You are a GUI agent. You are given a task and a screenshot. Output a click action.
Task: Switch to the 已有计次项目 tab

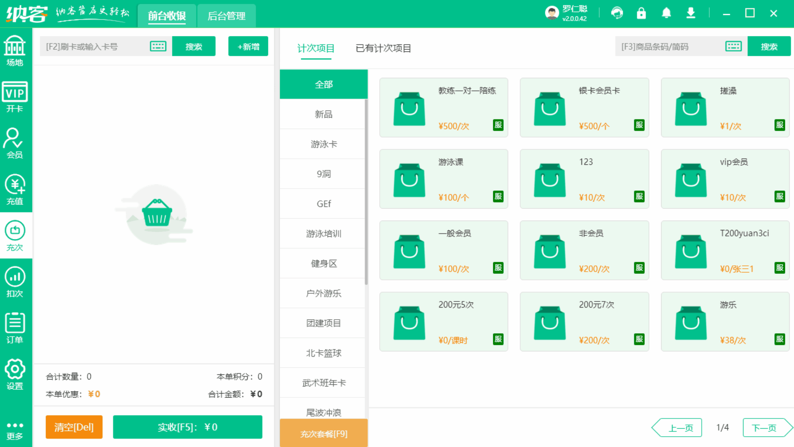coord(382,48)
